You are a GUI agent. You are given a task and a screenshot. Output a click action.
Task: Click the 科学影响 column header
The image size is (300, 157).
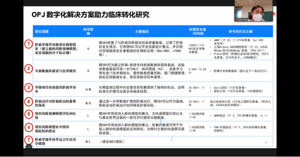(x=88, y=31)
